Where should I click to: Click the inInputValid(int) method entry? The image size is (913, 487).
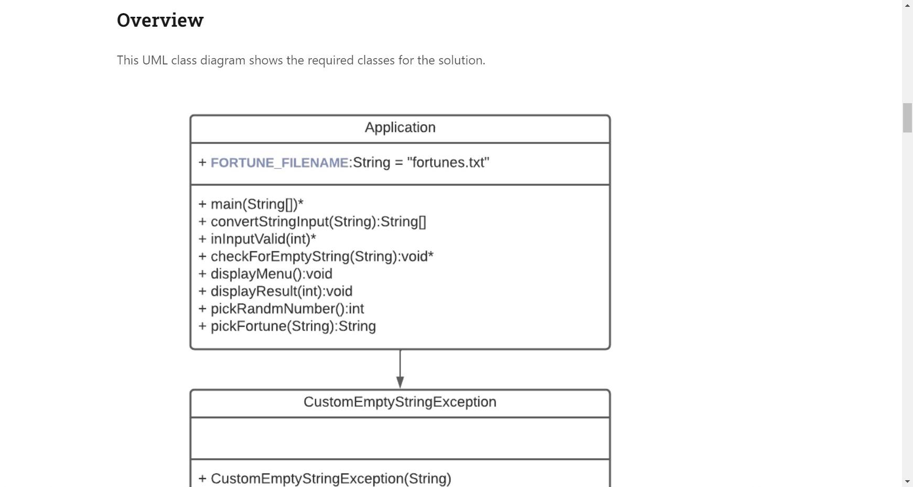tap(257, 238)
